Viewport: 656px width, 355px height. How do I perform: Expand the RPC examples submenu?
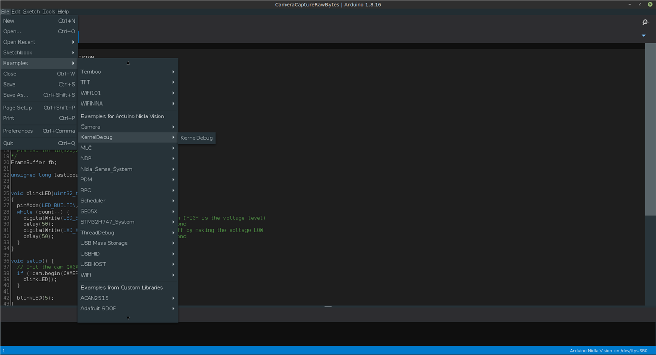(128, 190)
